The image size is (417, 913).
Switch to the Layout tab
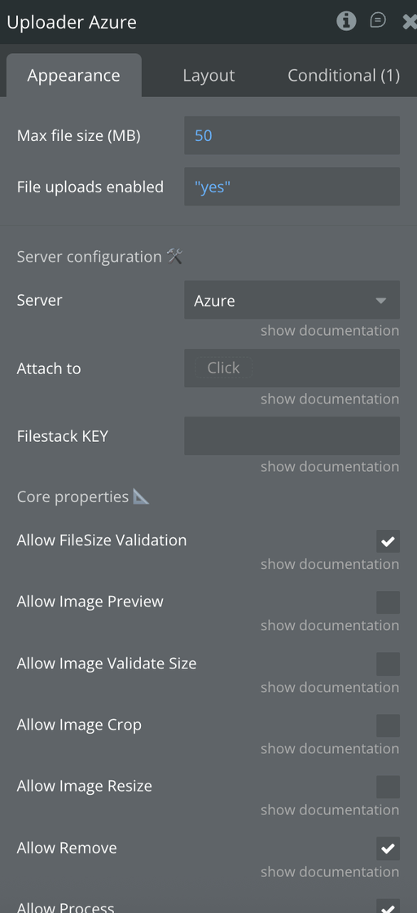208,76
